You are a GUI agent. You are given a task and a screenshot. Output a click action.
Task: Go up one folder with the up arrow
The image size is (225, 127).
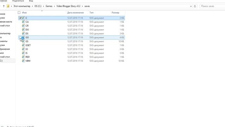point(4,6)
